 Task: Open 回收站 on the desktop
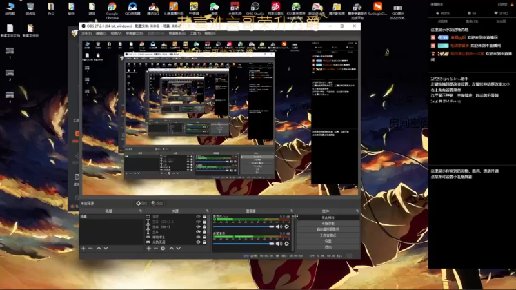pyautogui.click(x=30, y=9)
